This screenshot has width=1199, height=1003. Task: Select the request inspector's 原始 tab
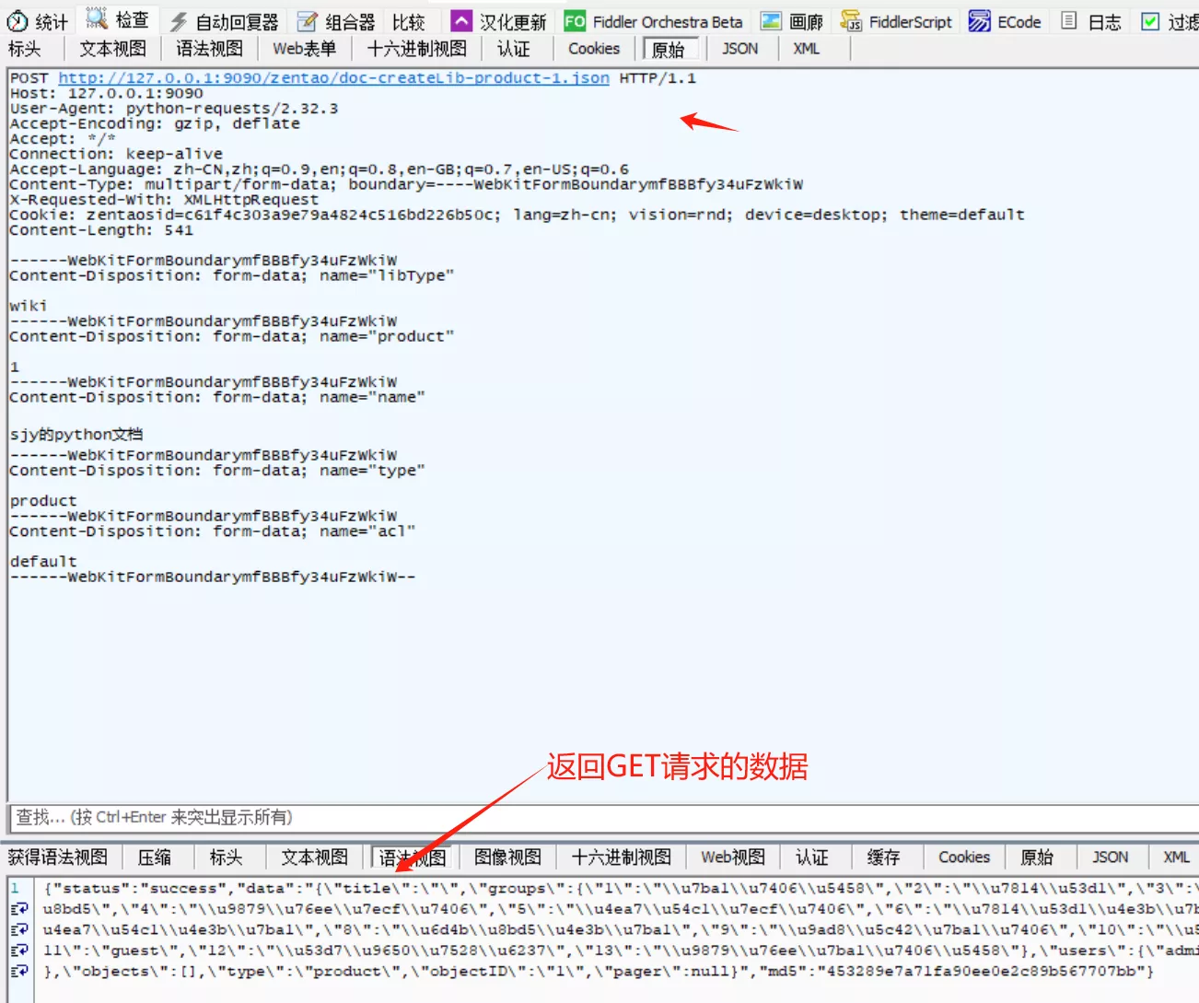coord(669,49)
